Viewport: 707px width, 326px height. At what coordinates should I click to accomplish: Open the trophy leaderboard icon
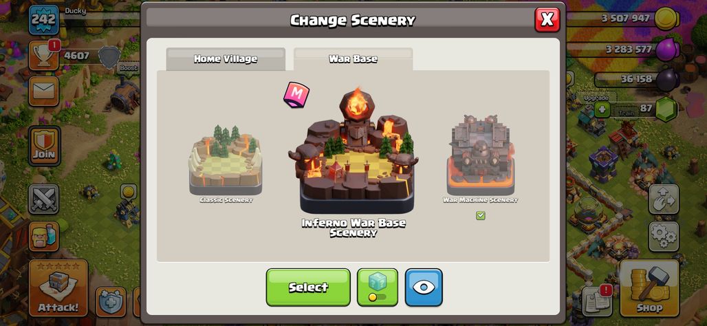pos(44,56)
